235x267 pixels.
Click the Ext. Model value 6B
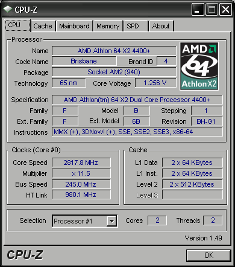tap(136, 121)
